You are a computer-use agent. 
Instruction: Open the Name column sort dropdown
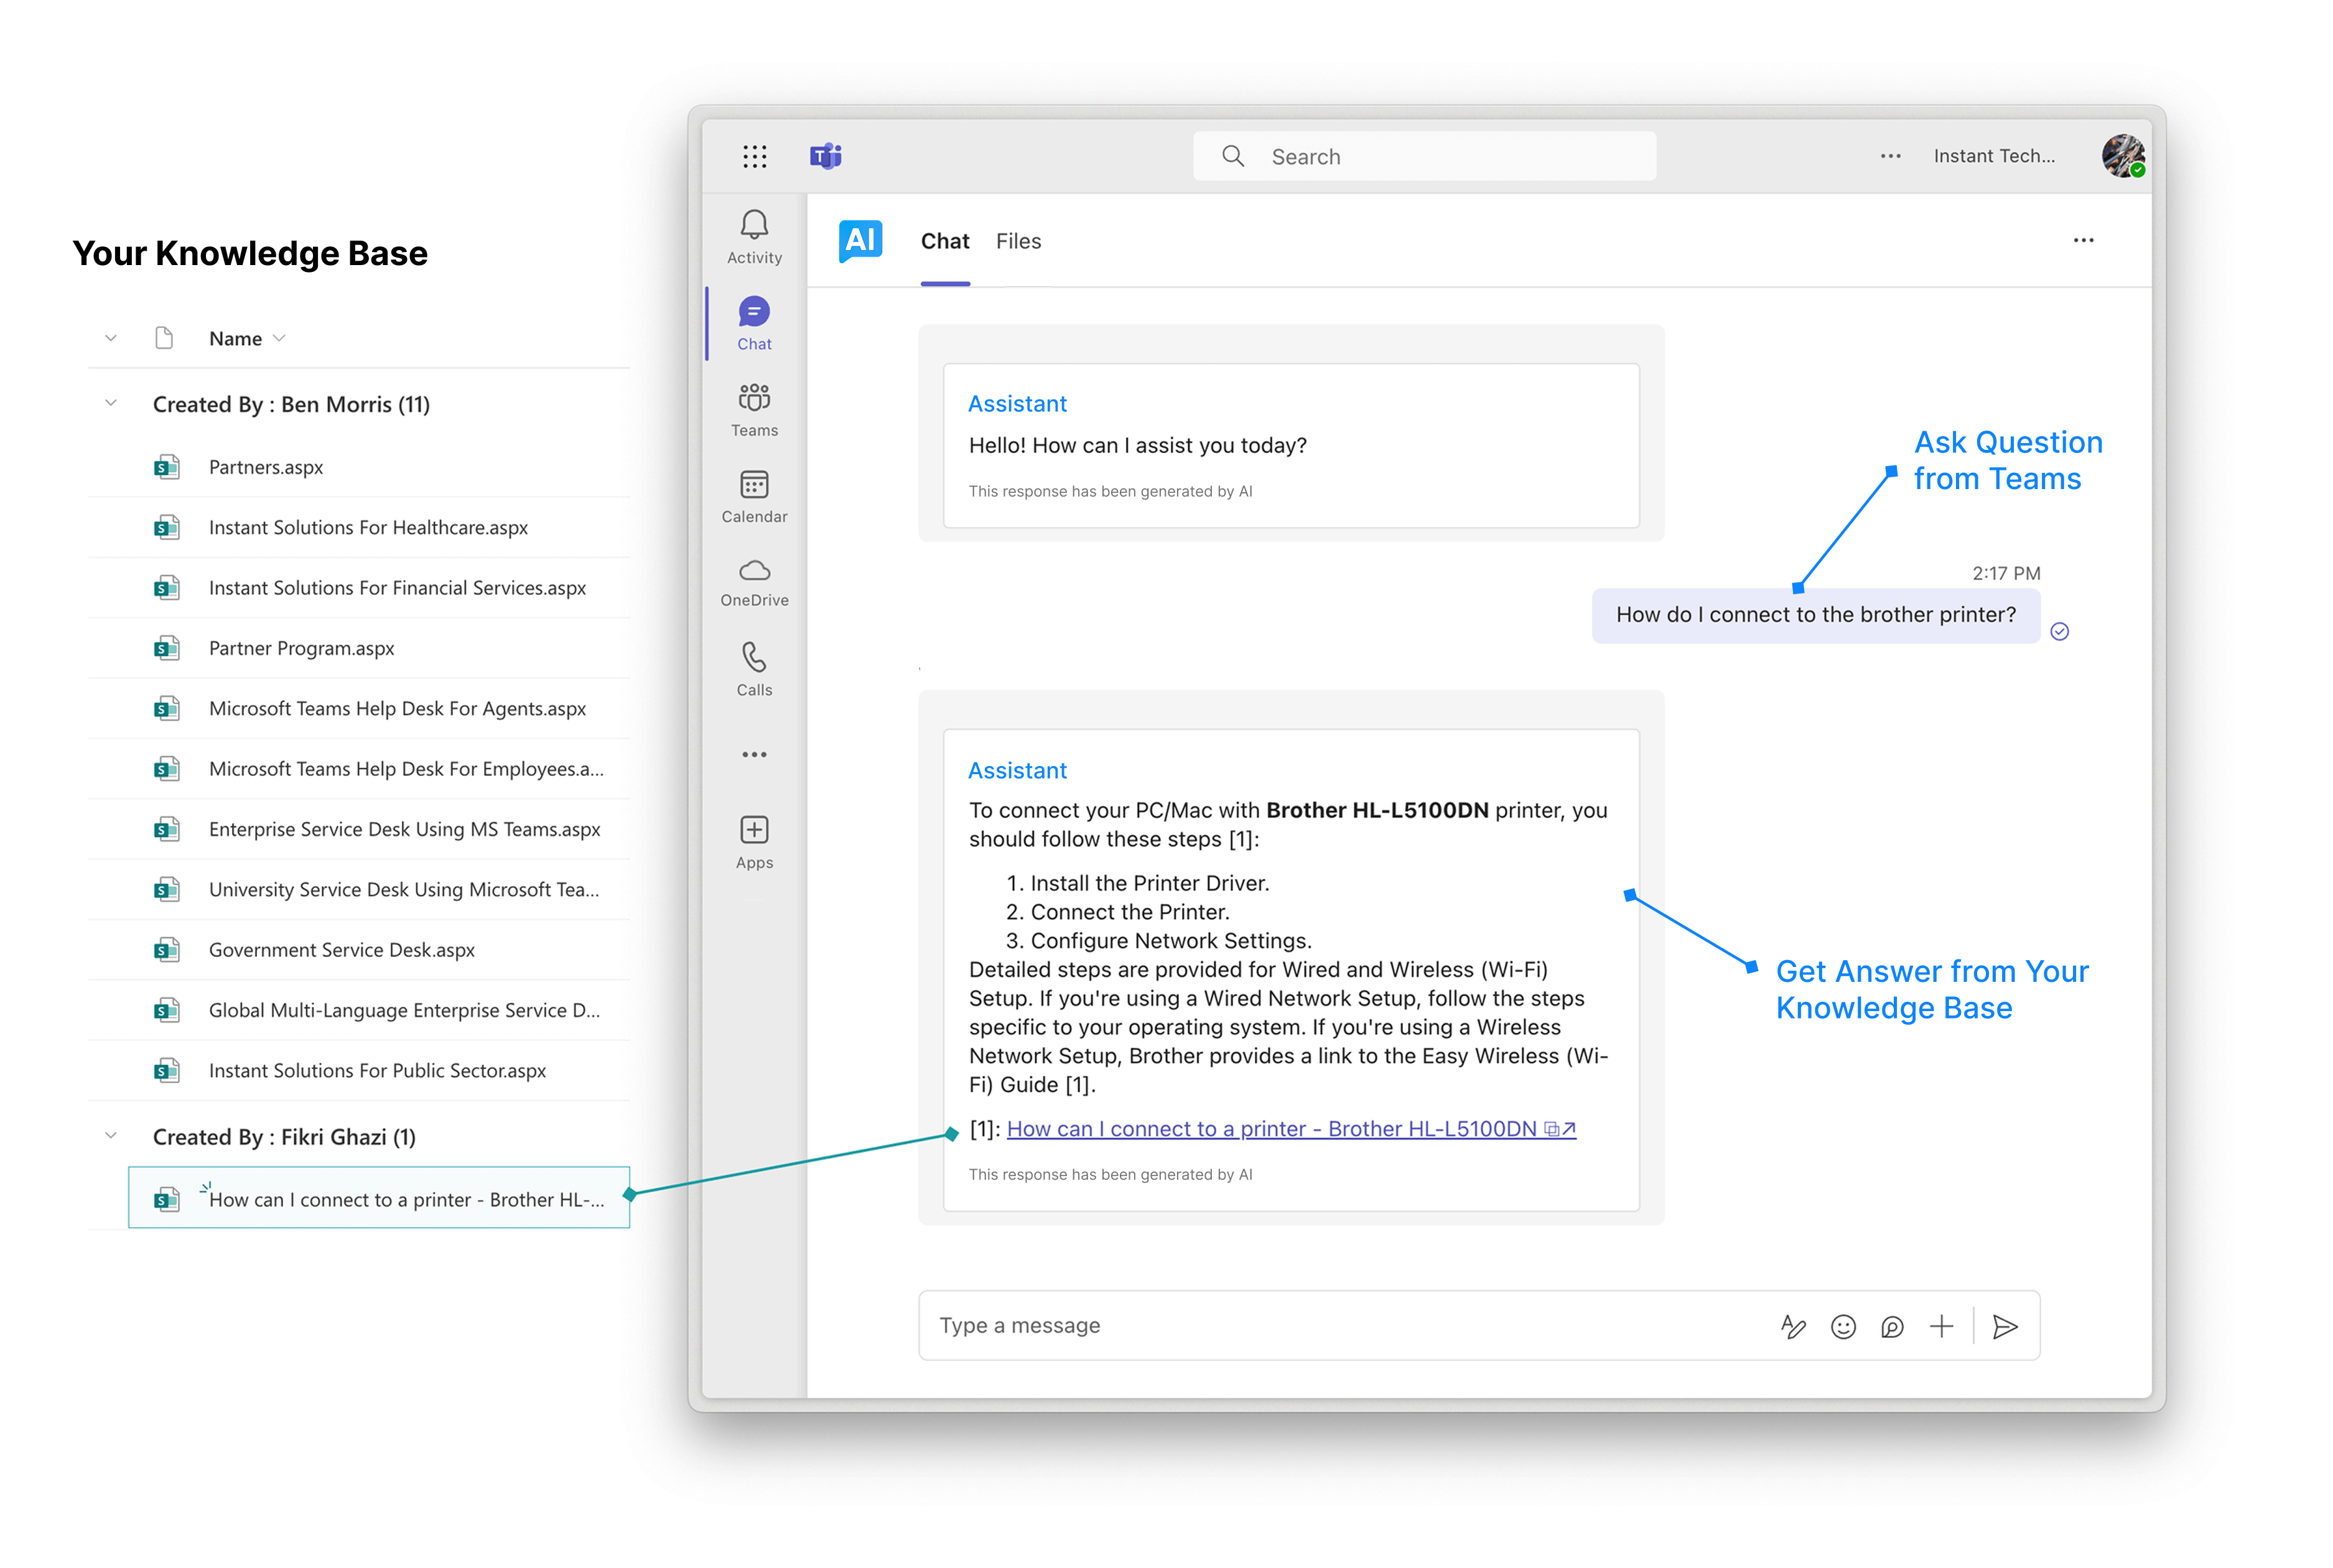(x=279, y=339)
